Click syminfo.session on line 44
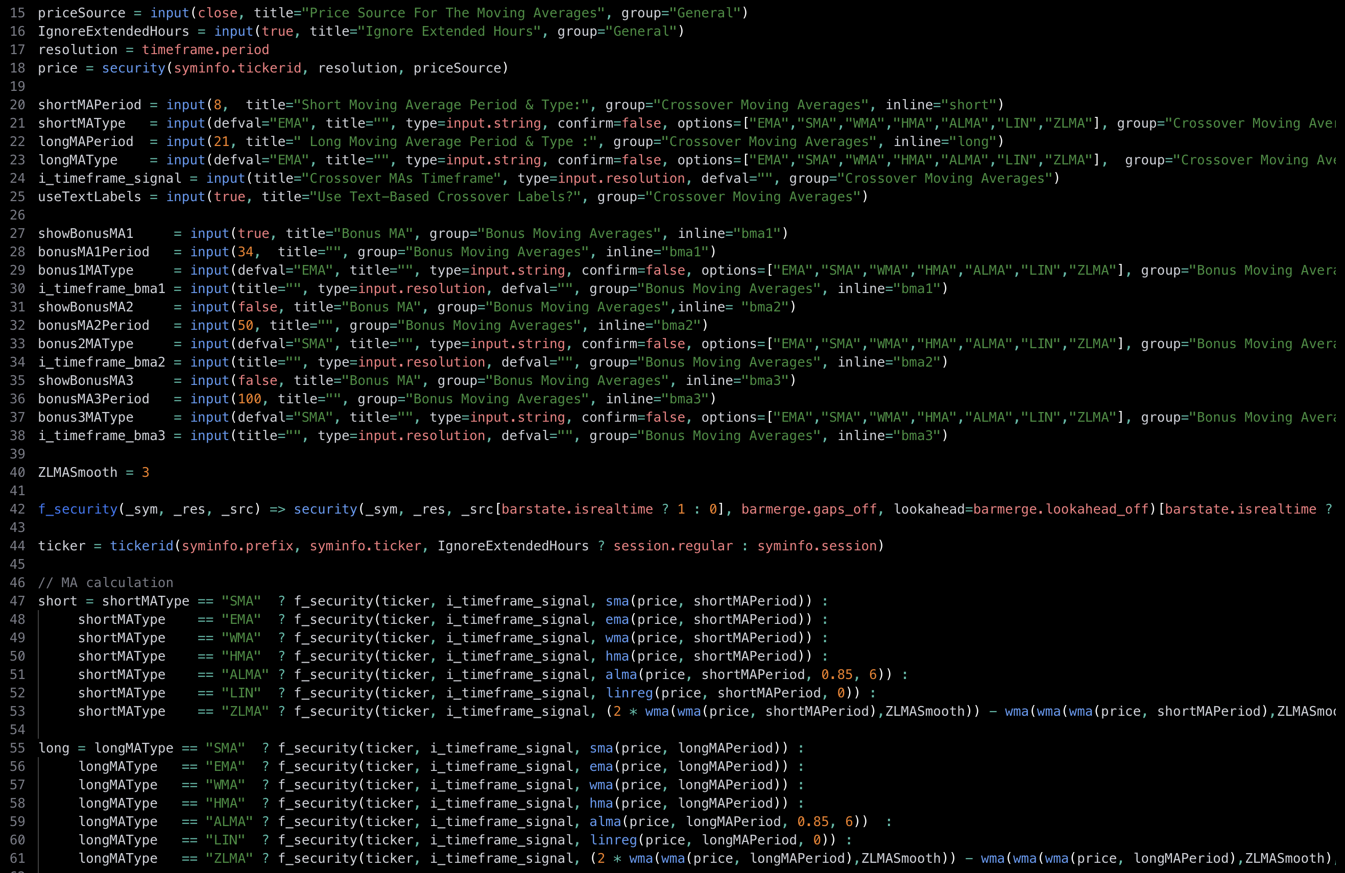The height and width of the screenshot is (873, 1345). point(817,545)
